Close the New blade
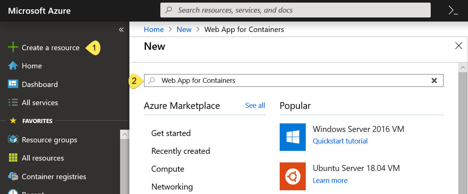The image size is (468, 194). pos(459,46)
